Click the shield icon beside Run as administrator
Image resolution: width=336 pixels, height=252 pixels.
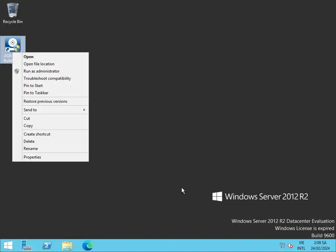tap(17, 71)
